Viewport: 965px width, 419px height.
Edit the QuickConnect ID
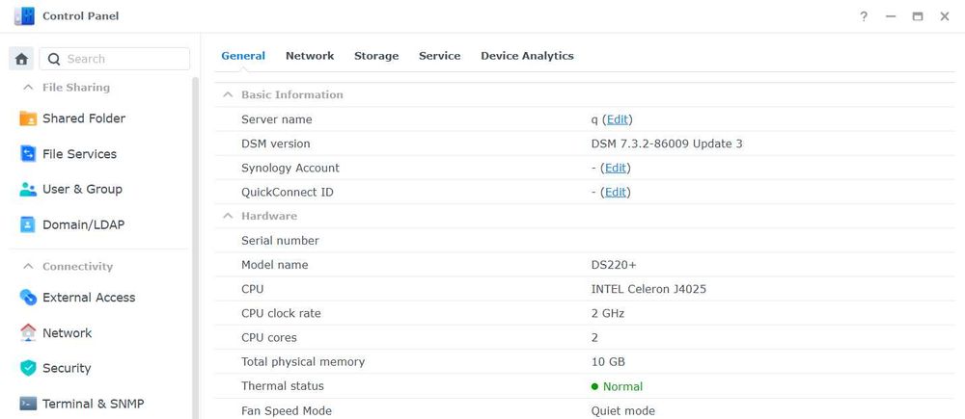pyautogui.click(x=616, y=193)
